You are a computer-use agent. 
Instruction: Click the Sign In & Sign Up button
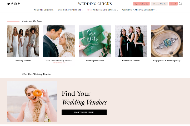click(141, 4)
